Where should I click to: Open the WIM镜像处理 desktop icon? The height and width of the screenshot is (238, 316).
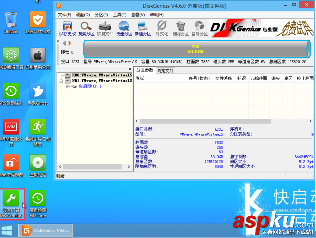(x=11, y=133)
